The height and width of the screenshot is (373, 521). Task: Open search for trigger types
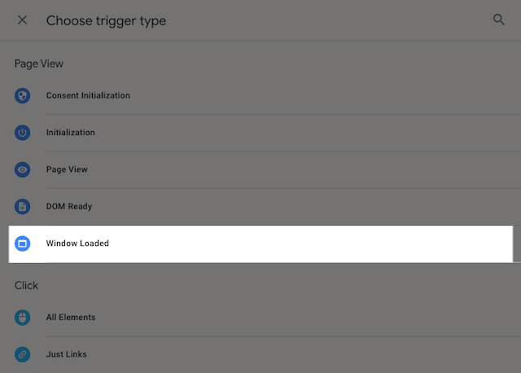[499, 20]
